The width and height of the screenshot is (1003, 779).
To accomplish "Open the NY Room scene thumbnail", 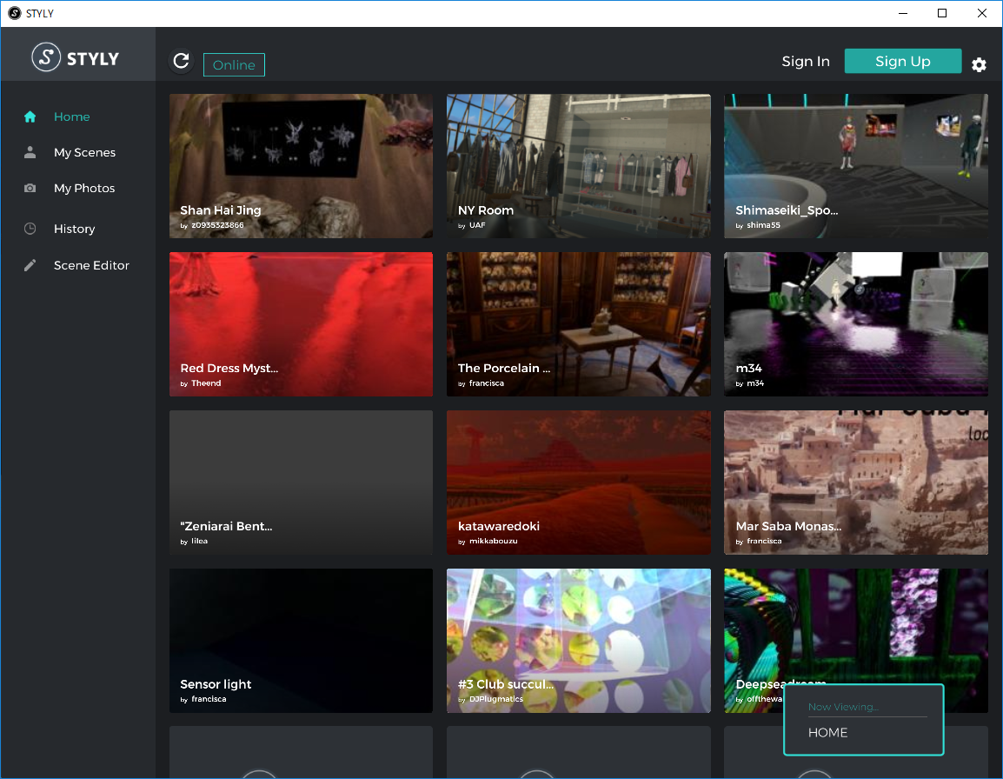I will tap(578, 166).
